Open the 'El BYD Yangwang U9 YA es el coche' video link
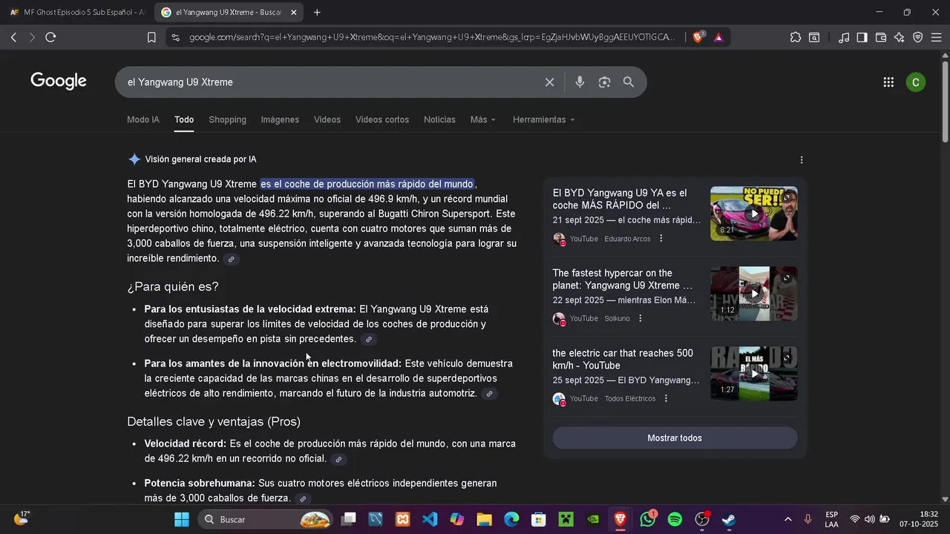The width and height of the screenshot is (950, 534). click(620, 200)
